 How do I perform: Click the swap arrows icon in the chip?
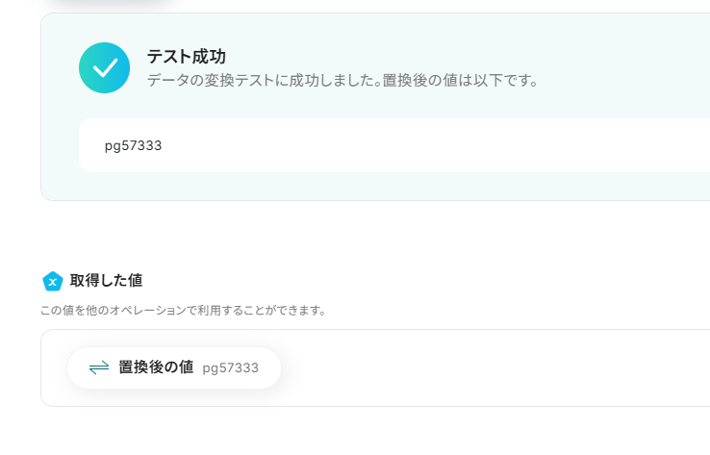(99, 367)
